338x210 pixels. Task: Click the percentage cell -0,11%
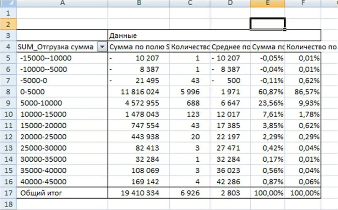pos(268,80)
